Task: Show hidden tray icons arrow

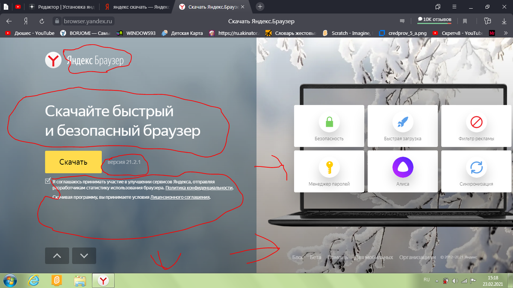Action: coord(436,281)
